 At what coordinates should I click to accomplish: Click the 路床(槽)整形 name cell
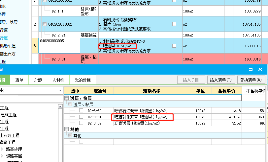(x=88, y=11)
